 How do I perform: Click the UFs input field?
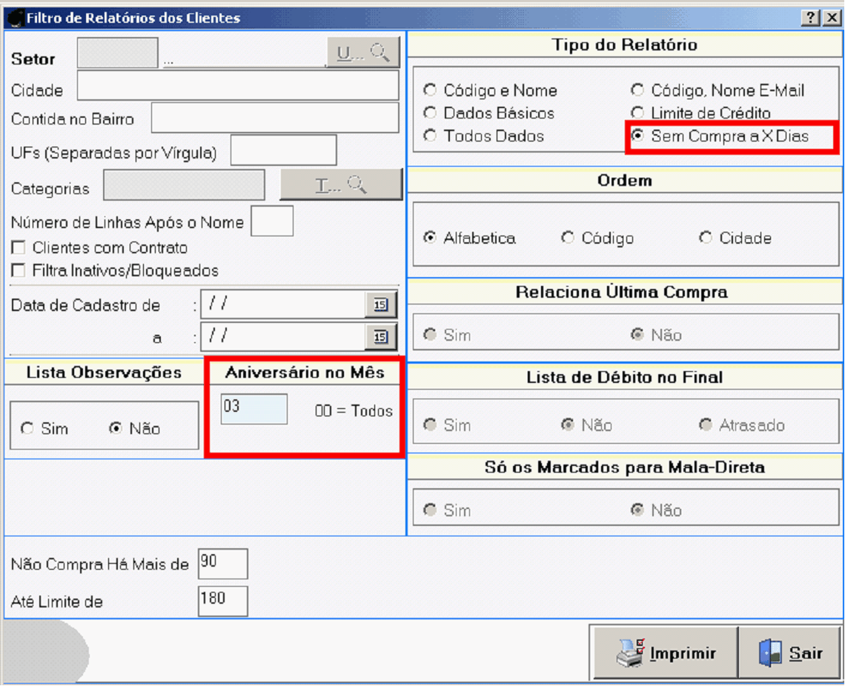(283, 150)
